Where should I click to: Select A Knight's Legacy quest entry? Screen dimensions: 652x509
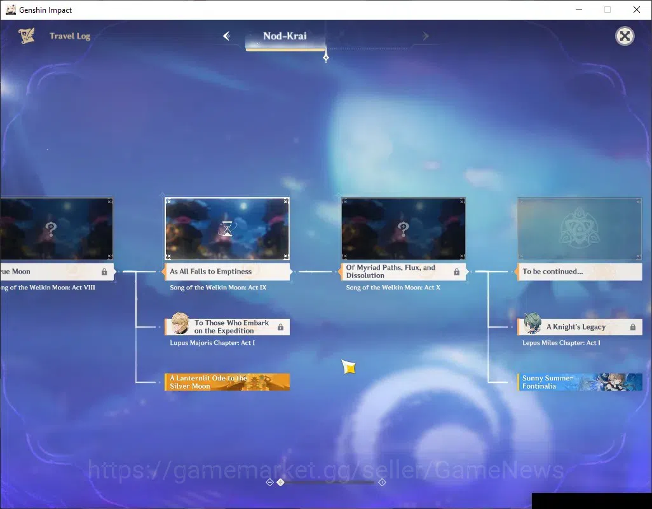pos(580,326)
